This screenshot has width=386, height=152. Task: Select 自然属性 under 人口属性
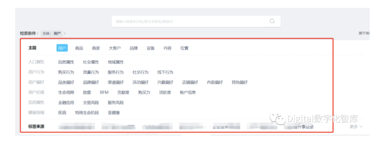pyautogui.click(x=66, y=62)
